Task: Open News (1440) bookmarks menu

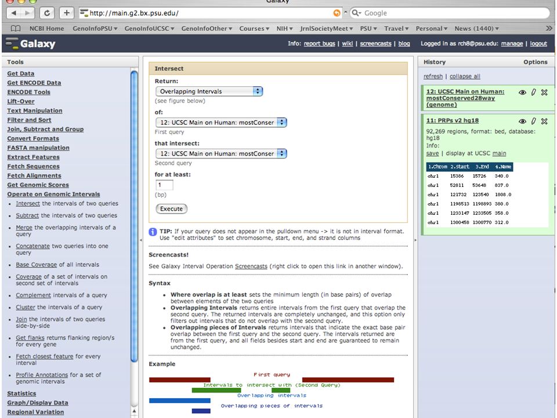Action: coord(477,28)
